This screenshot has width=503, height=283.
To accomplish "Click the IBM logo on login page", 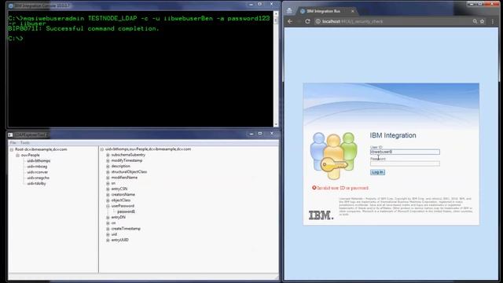I will pos(321,215).
